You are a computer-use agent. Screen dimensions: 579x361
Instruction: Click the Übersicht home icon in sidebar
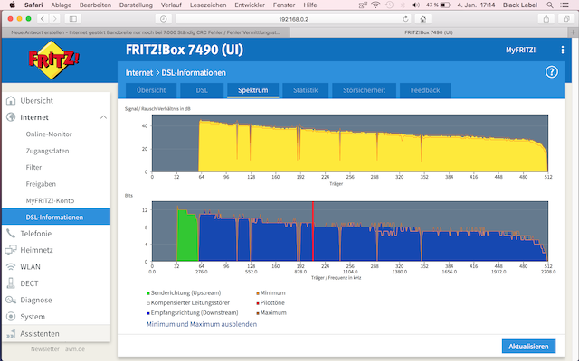tap(10, 100)
